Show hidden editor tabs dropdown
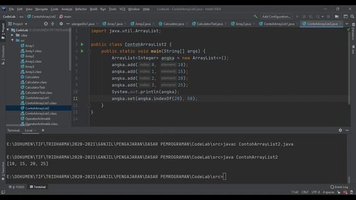 pyautogui.click(x=347, y=24)
